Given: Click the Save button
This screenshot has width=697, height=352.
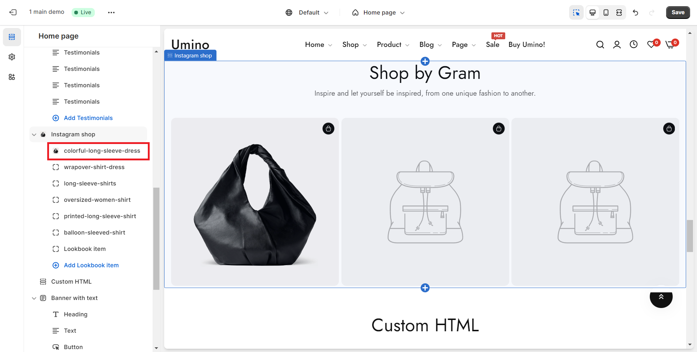Looking at the screenshot, I should [x=678, y=12].
